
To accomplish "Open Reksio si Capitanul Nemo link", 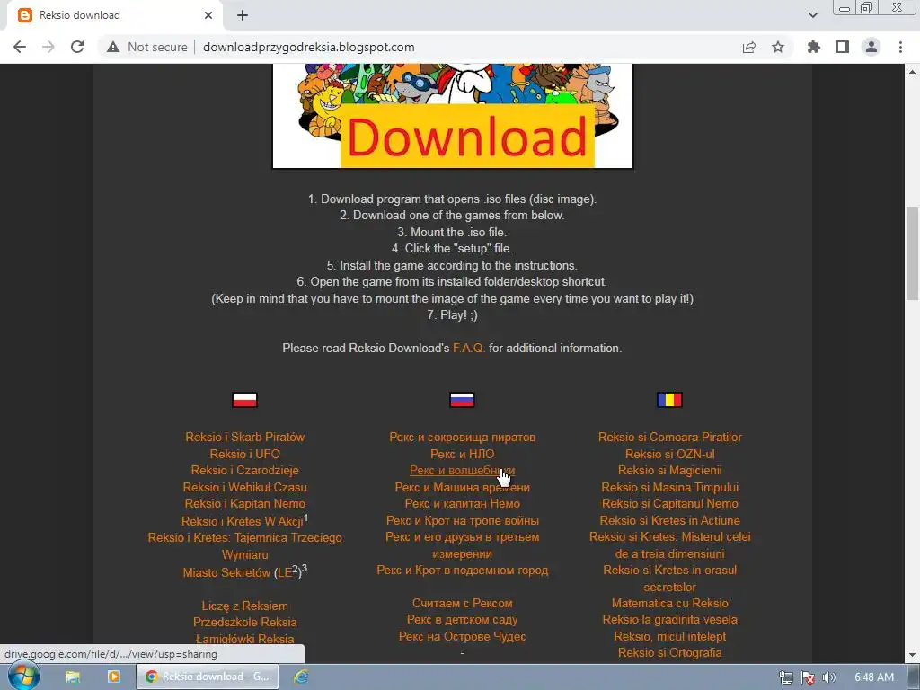I will (670, 504).
